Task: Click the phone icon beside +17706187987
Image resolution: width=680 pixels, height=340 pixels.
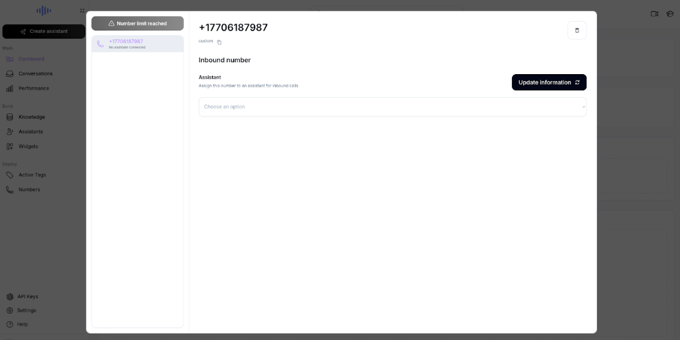Action: coord(100,44)
